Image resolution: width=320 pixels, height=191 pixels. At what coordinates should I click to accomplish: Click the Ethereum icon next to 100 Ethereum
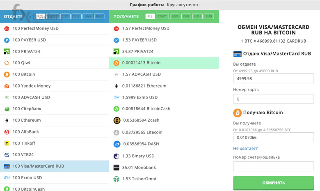click(x=7, y=120)
